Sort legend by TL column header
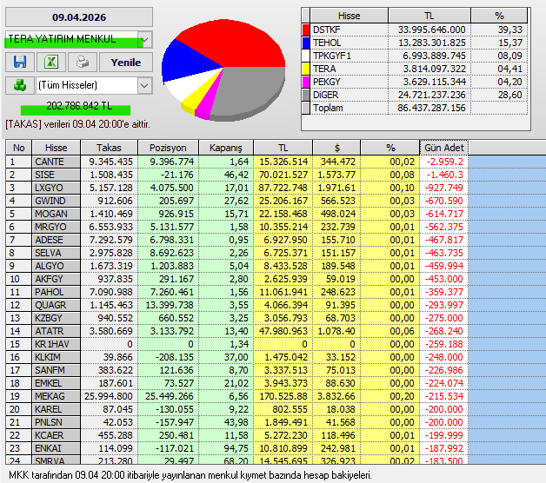The width and height of the screenshot is (546, 483). (x=429, y=16)
